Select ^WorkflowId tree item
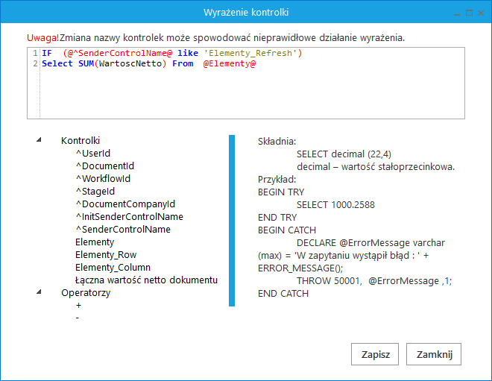The width and height of the screenshot is (492, 381). tap(103, 179)
